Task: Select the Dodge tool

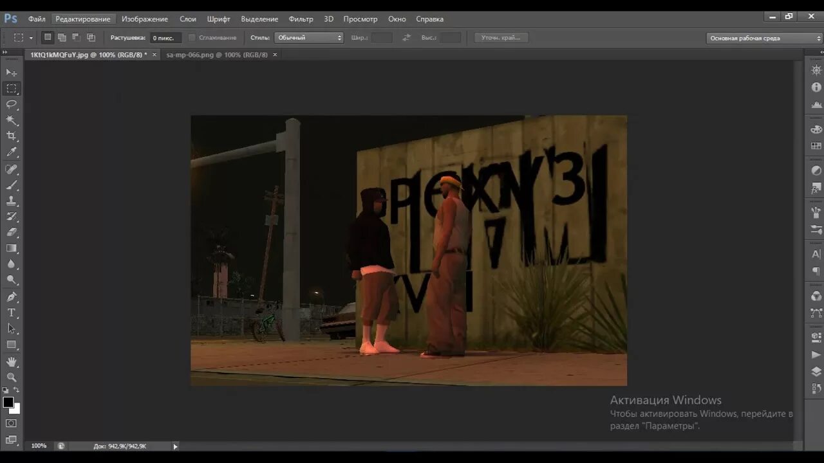Action: tap(12, 280)
